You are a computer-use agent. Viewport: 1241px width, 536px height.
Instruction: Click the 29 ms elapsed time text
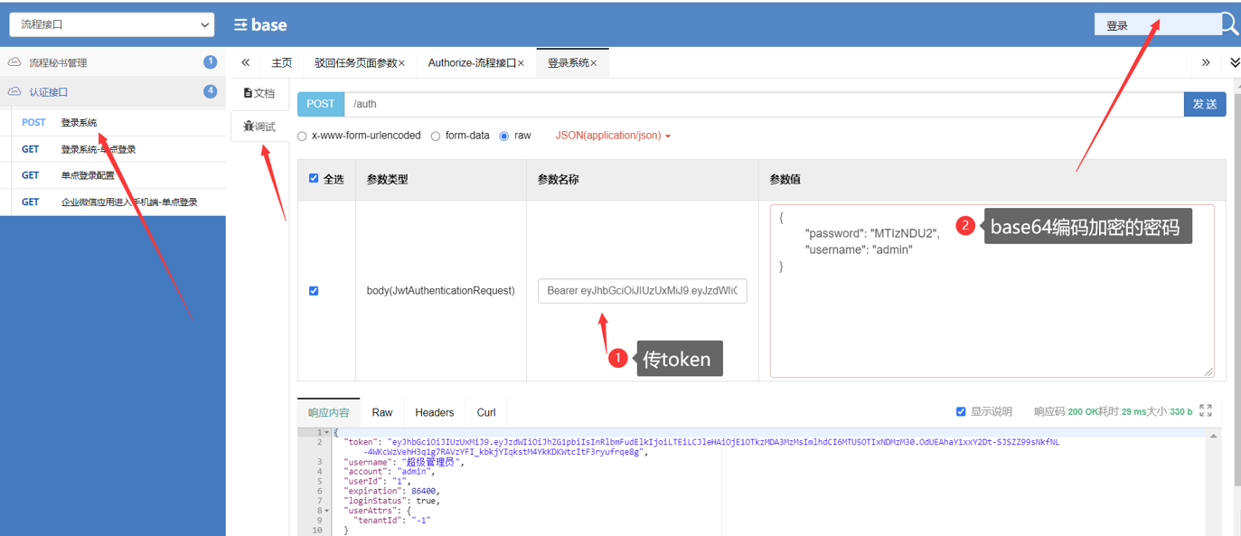pyautogui.click(x=1133, y=412)
